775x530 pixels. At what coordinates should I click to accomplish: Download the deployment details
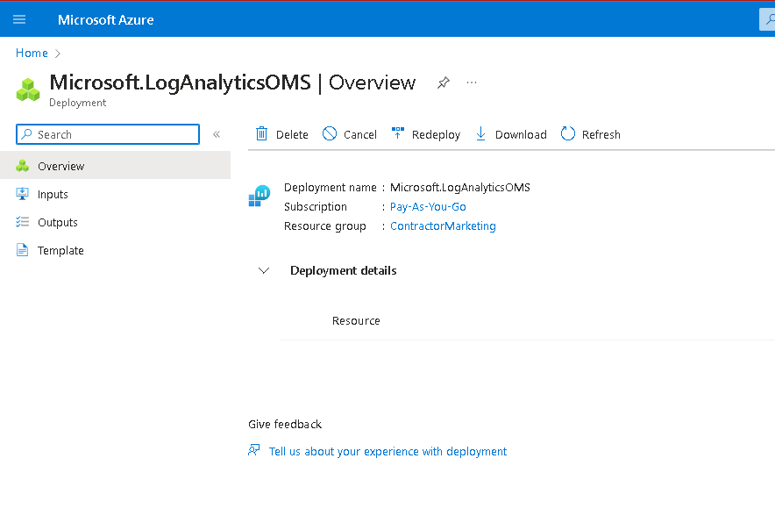511,134
